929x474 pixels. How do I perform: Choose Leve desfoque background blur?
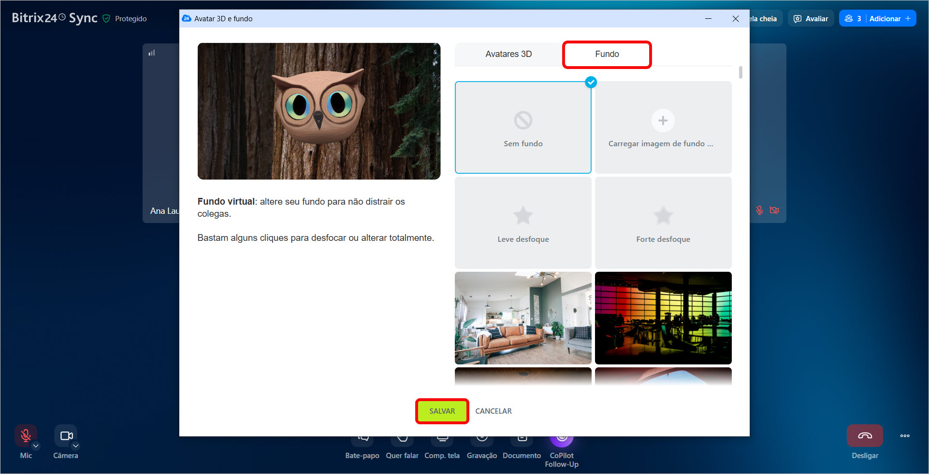pos(523,223)
